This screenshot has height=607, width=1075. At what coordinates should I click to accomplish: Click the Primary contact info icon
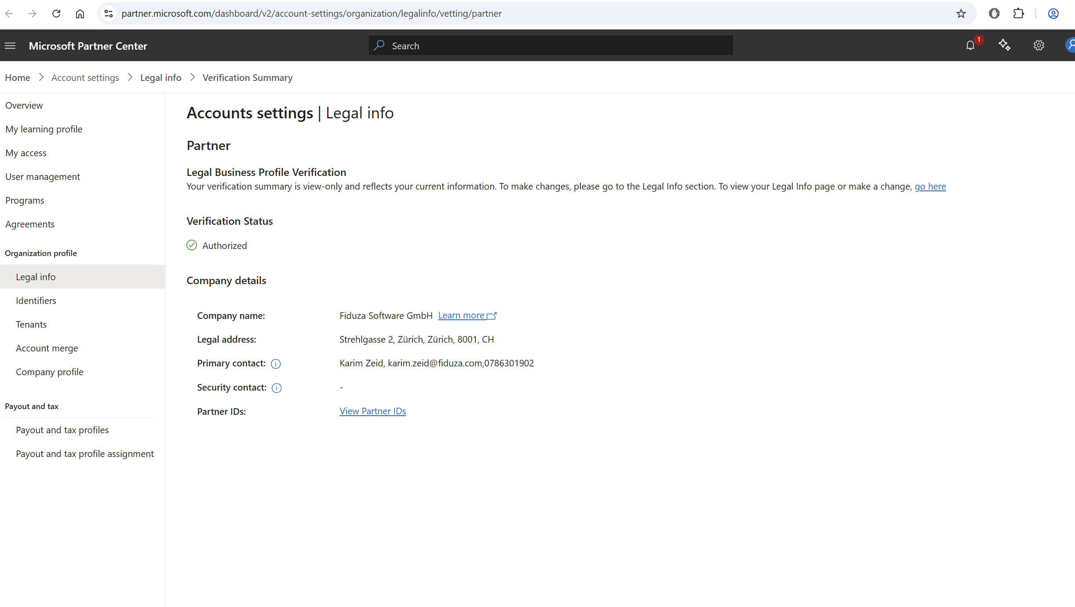click(x=276, y=364)
